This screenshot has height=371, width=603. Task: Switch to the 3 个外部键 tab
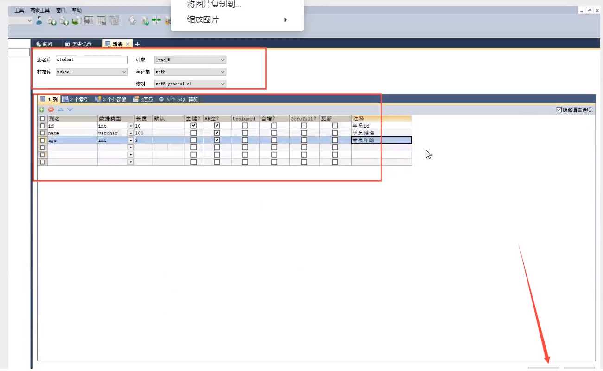click(x=111, y=99)
